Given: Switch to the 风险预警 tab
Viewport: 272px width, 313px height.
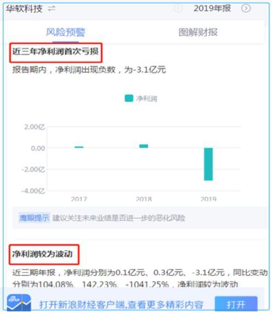Looking at the screenshot, I should [66, 32].
